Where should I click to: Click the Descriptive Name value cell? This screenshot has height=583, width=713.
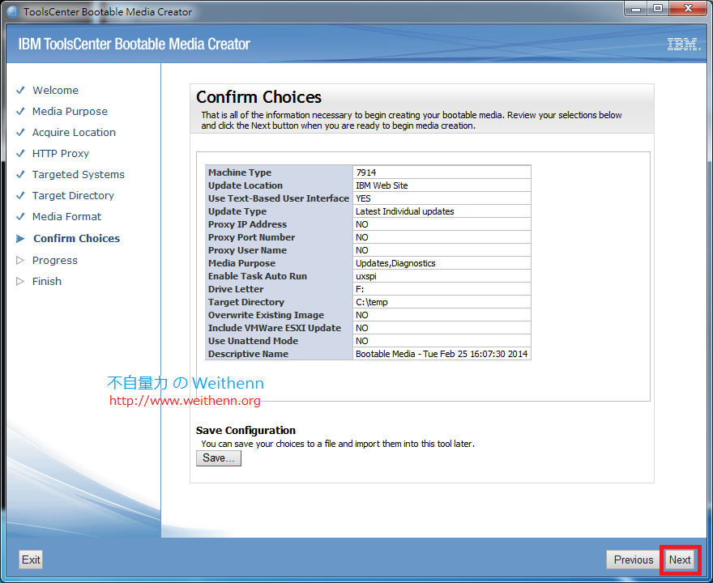[442, 354]
